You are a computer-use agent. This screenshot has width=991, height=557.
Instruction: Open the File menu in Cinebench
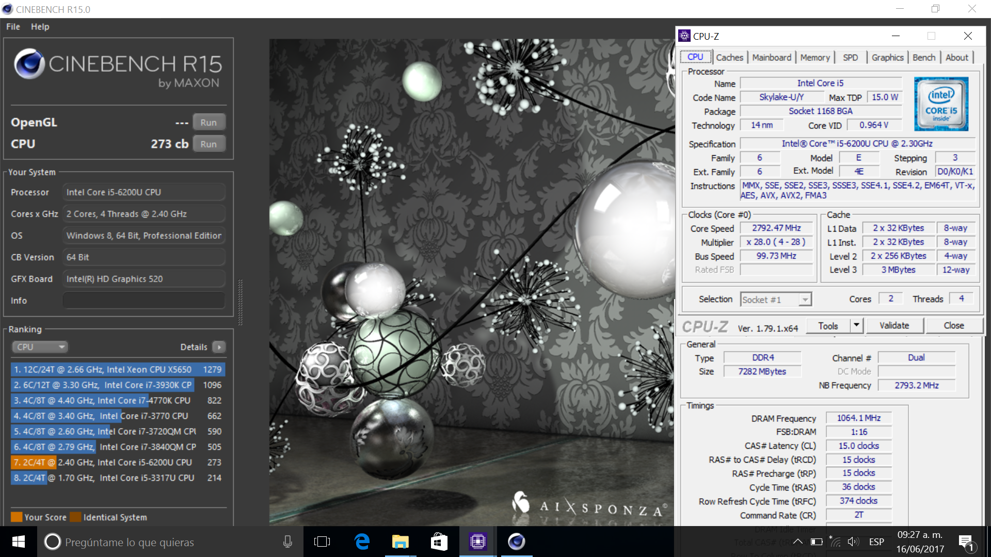click(13, 26)
